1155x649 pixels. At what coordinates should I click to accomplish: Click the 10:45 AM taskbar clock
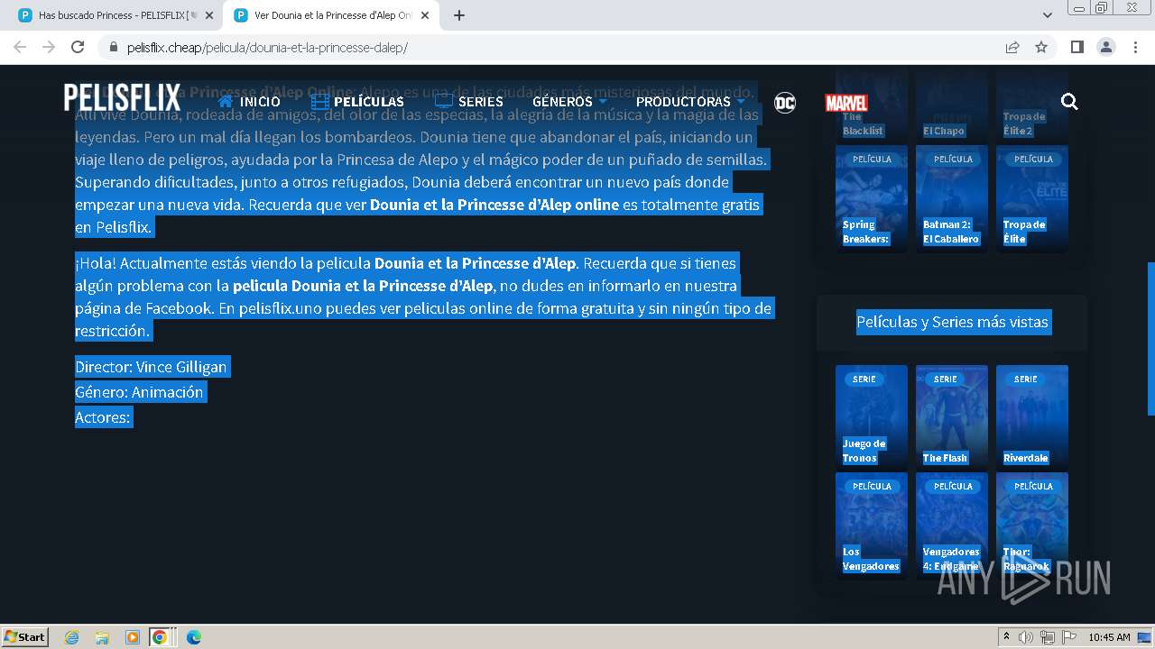click(x=1109, y=637)
